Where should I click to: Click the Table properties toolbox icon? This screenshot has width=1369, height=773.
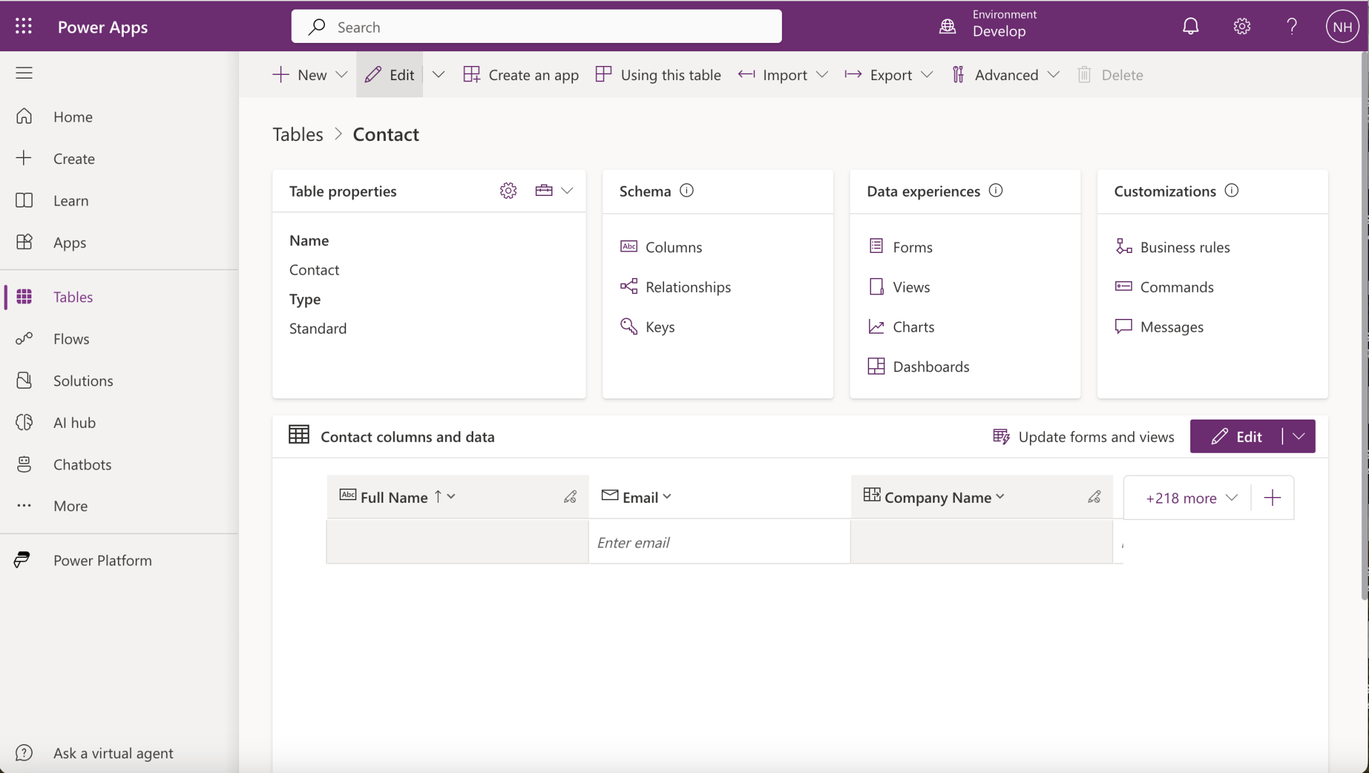point(543,191)
